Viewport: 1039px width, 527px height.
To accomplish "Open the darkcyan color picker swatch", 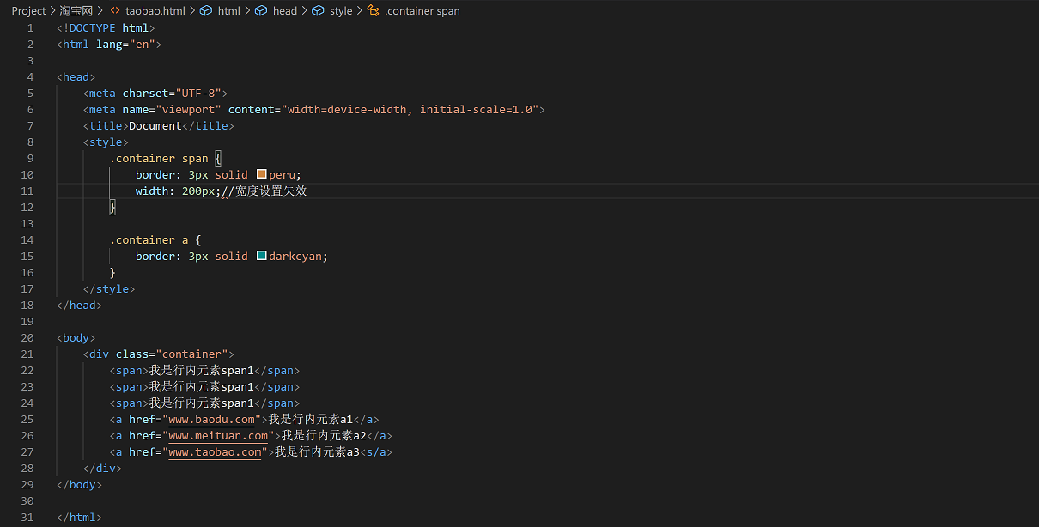I will point(262,256).
